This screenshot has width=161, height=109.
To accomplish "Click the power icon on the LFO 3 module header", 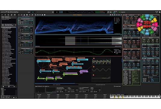I will 126,38.
